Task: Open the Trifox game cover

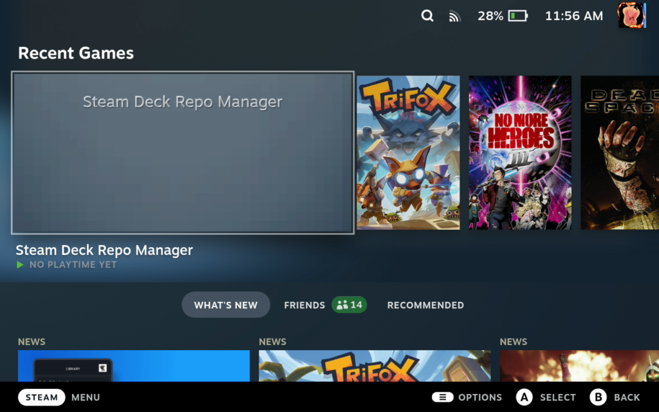Action: pos(408,153)
